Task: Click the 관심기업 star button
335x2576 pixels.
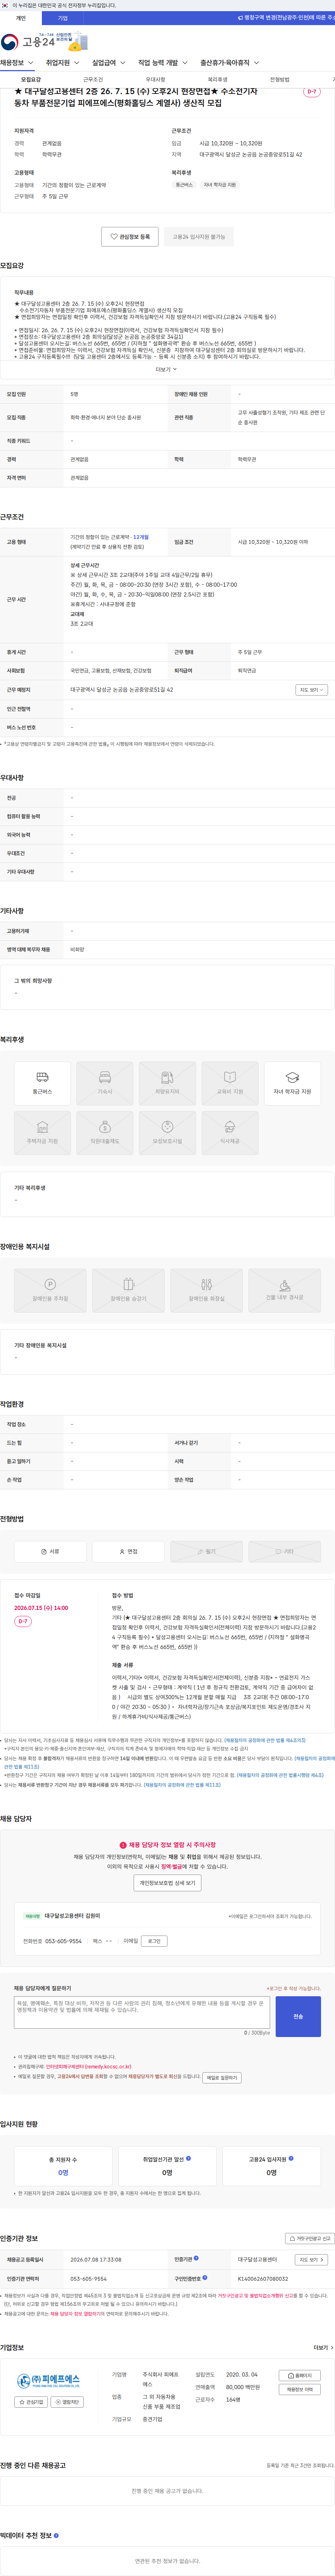Action: coord(31,2402)
